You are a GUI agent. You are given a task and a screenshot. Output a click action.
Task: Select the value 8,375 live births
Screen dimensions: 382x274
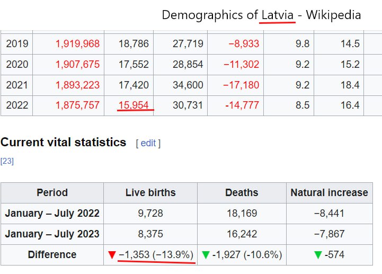coord(150,234)
